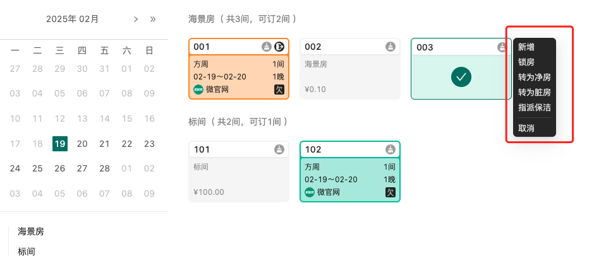Click the checkout arrow icon on room 001

279,47
